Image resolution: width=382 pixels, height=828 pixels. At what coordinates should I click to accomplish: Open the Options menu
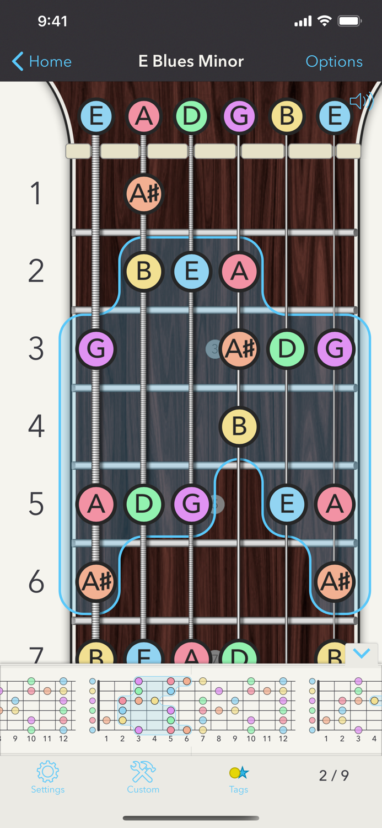pyautogui.click(x=334, y=61)
